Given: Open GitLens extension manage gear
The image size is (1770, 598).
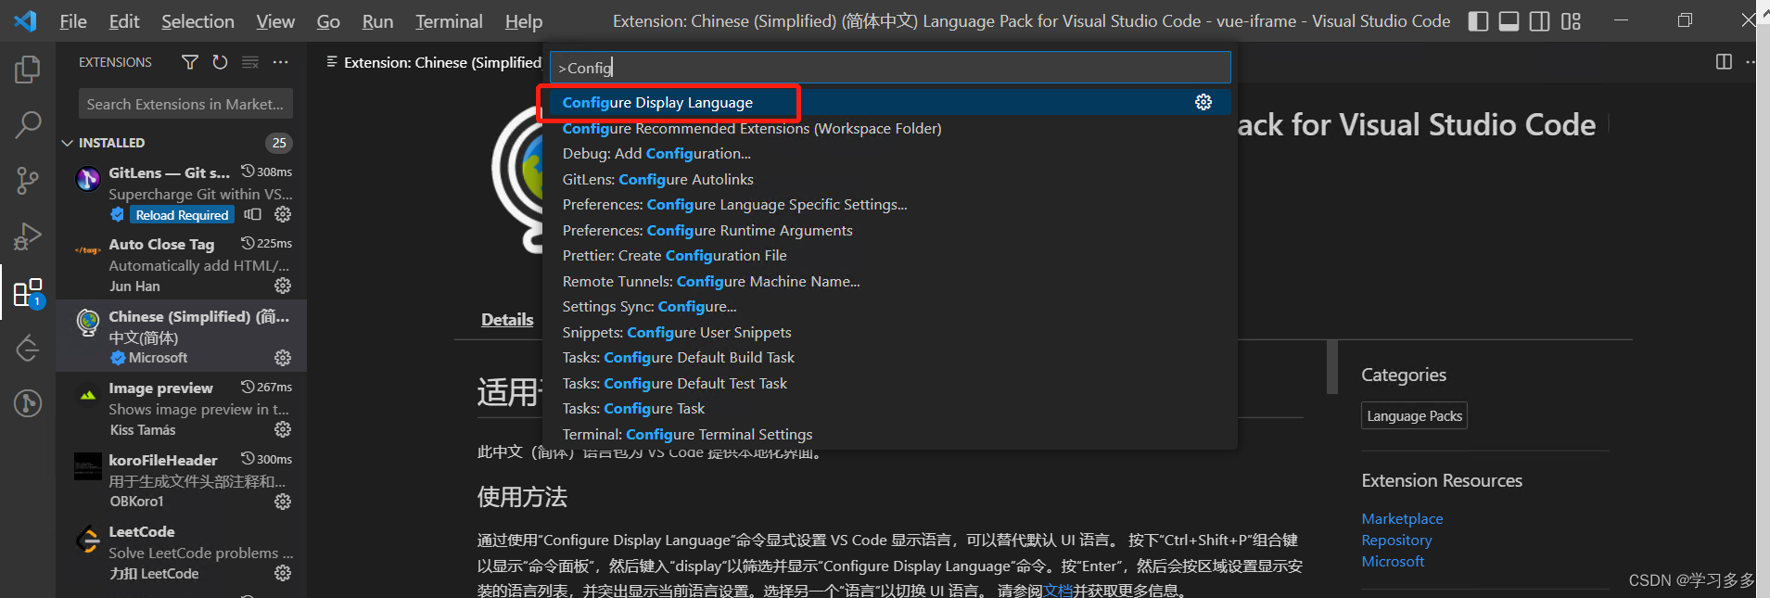Looking at the screenshot, I should pyautogui.click(x=283, y=214).
